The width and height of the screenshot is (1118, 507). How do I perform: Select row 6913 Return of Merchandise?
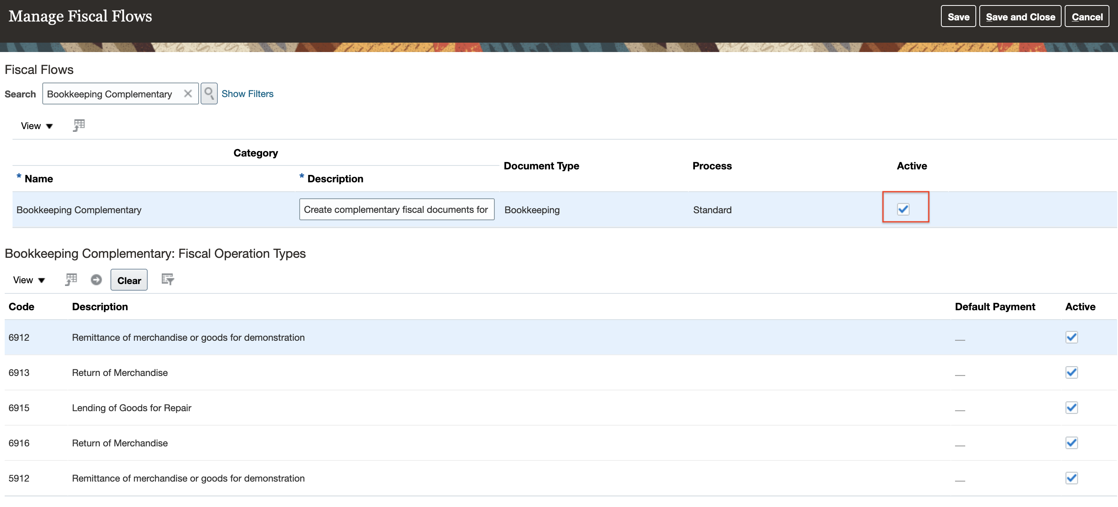[120, 373]
